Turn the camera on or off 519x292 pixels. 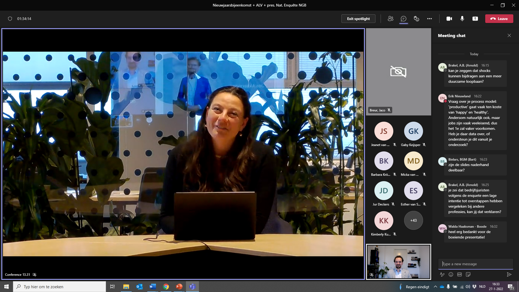pyautogui.click(x=449, y=19)
